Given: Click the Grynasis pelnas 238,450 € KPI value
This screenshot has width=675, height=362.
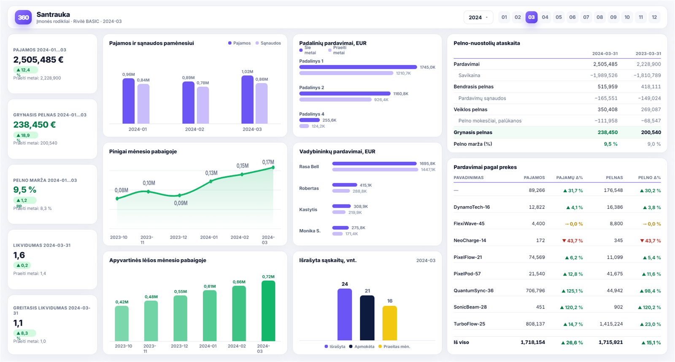Looking at the screenshot, I should coord(34,125).
